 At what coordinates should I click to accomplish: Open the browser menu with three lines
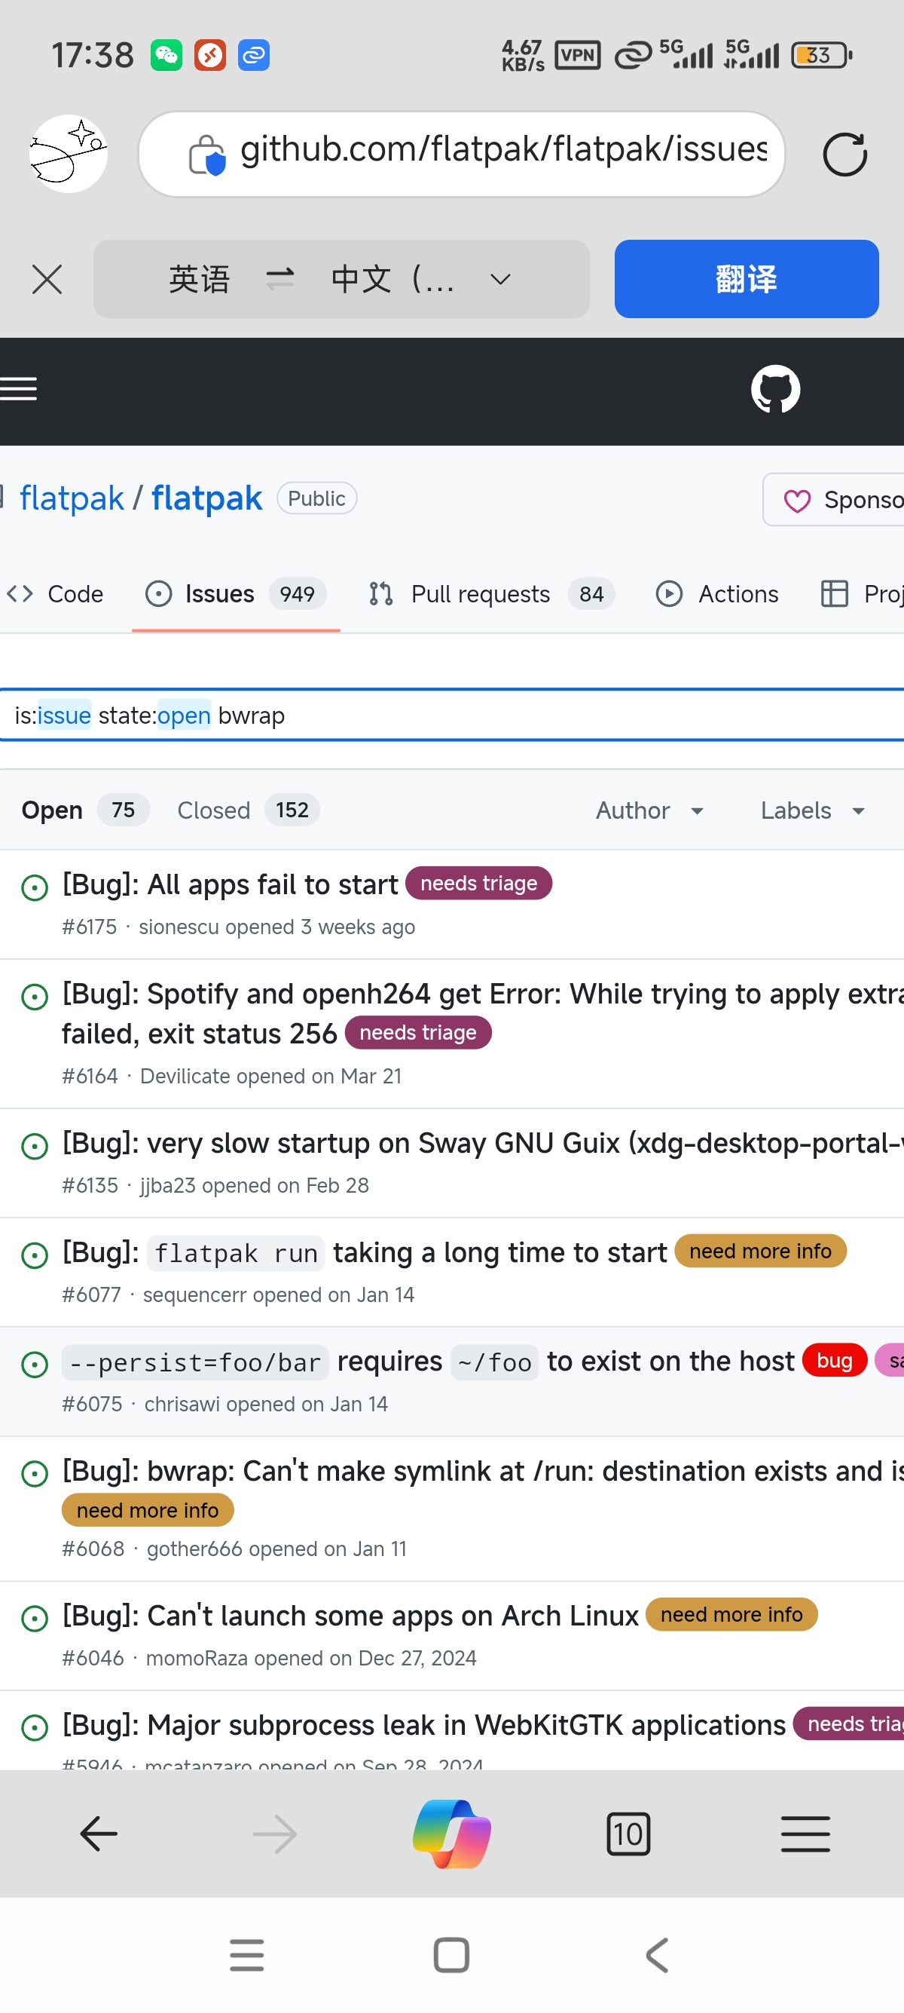805,1834
